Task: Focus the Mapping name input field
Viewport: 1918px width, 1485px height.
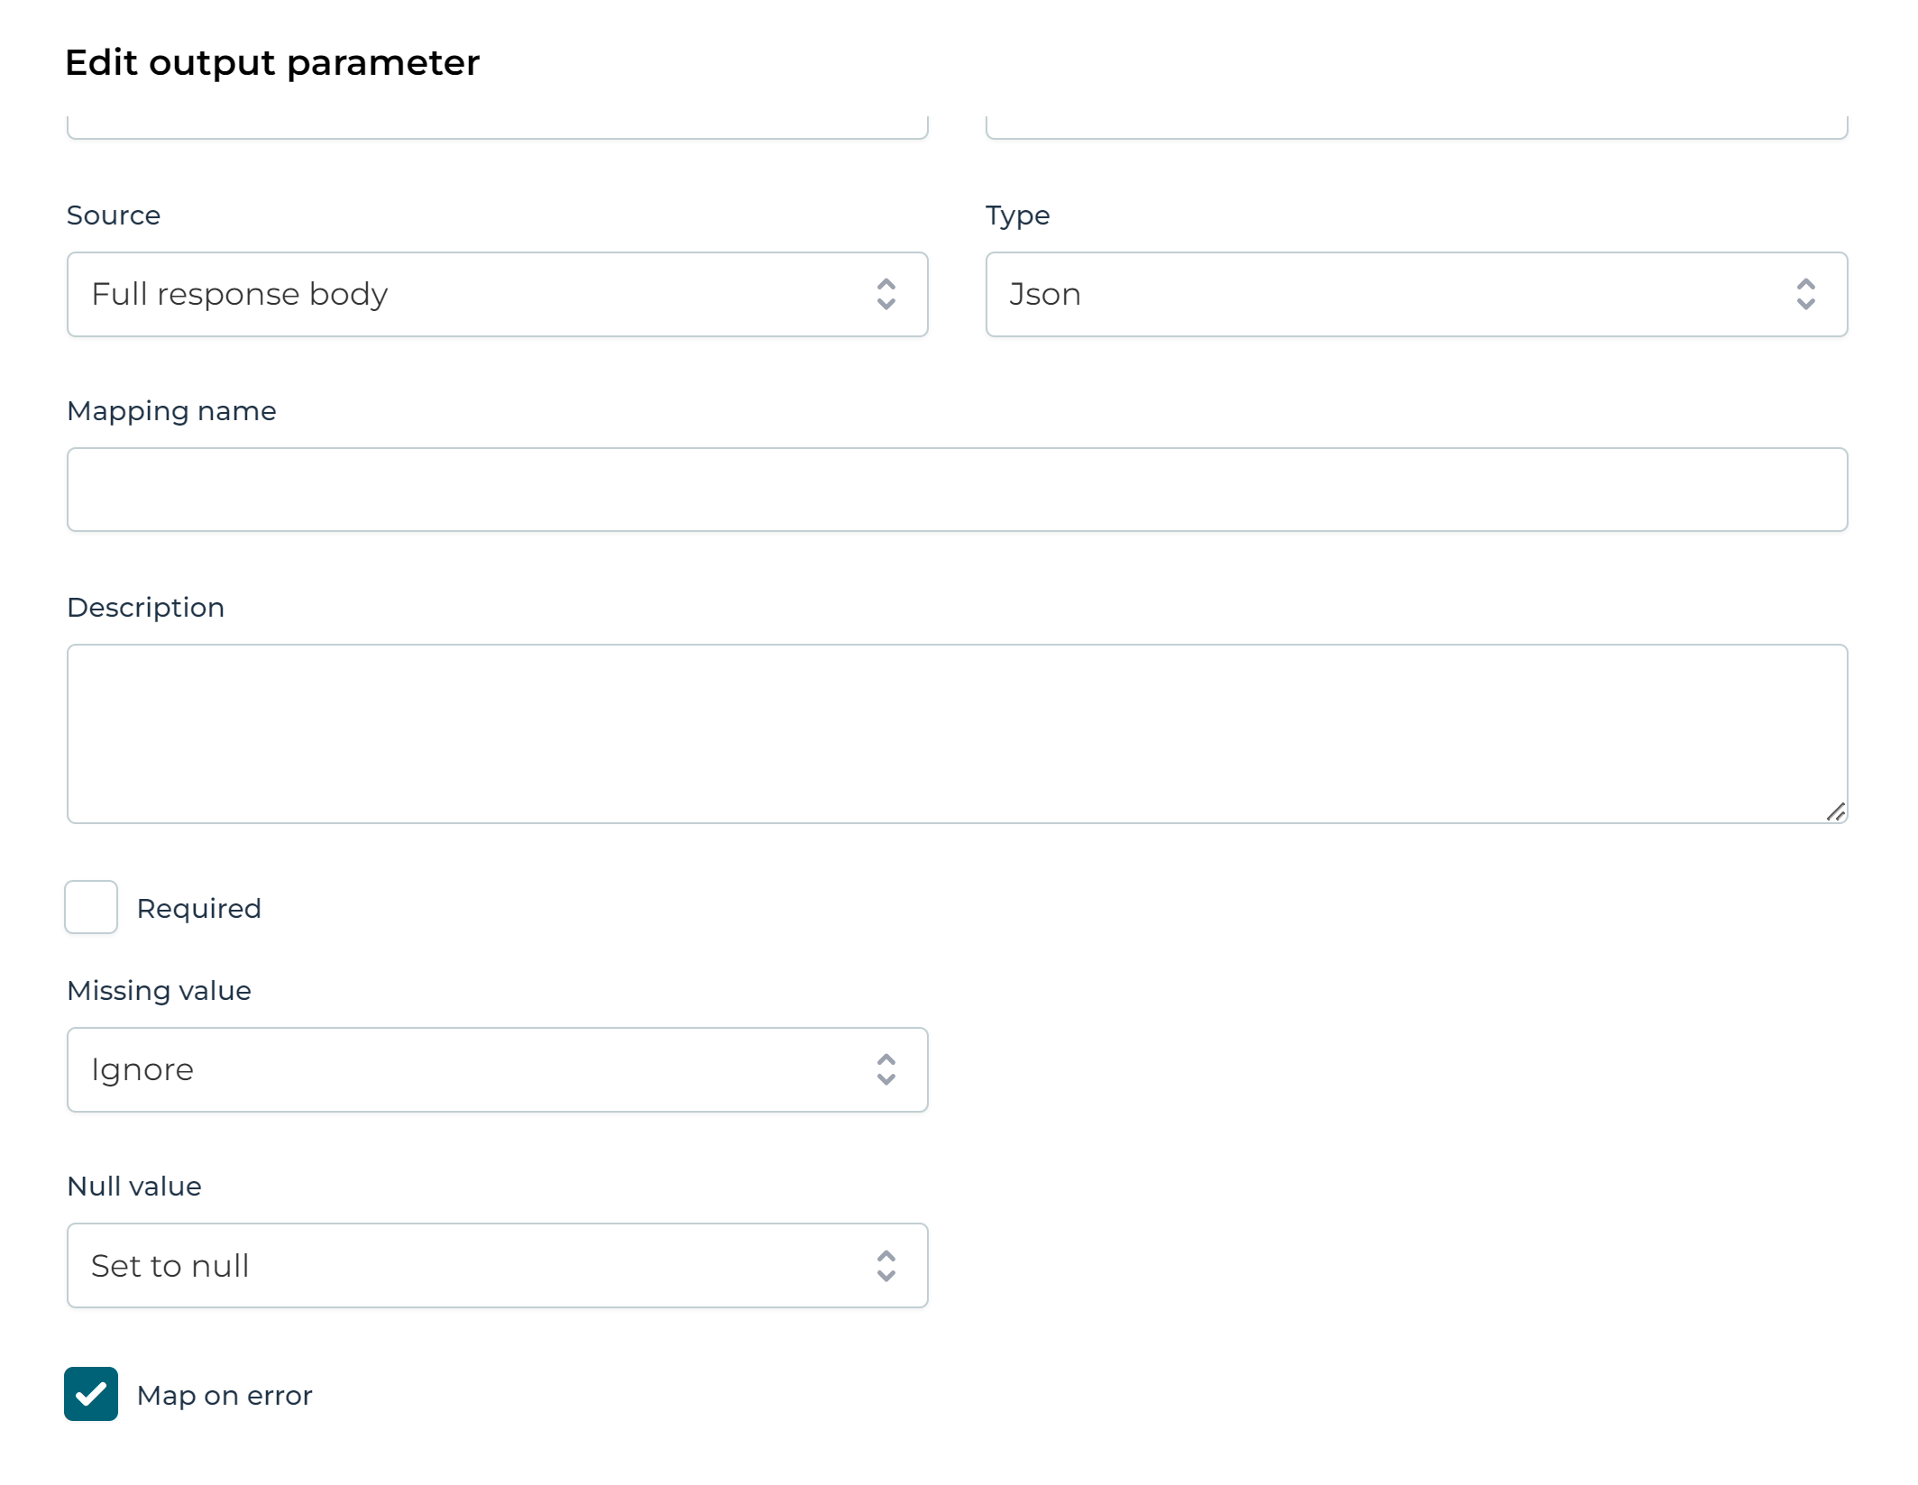Action: pyautogui.click(x=957, y=490)
